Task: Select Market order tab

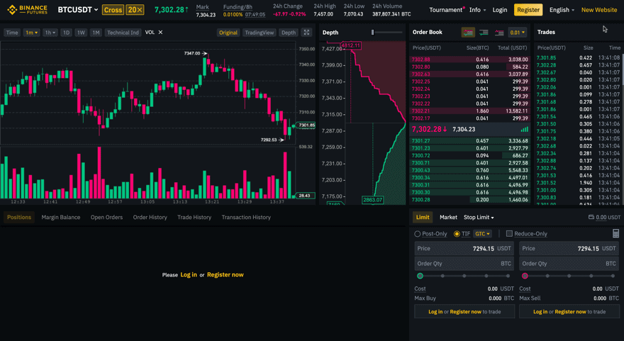Action: [x=448, y=217]
